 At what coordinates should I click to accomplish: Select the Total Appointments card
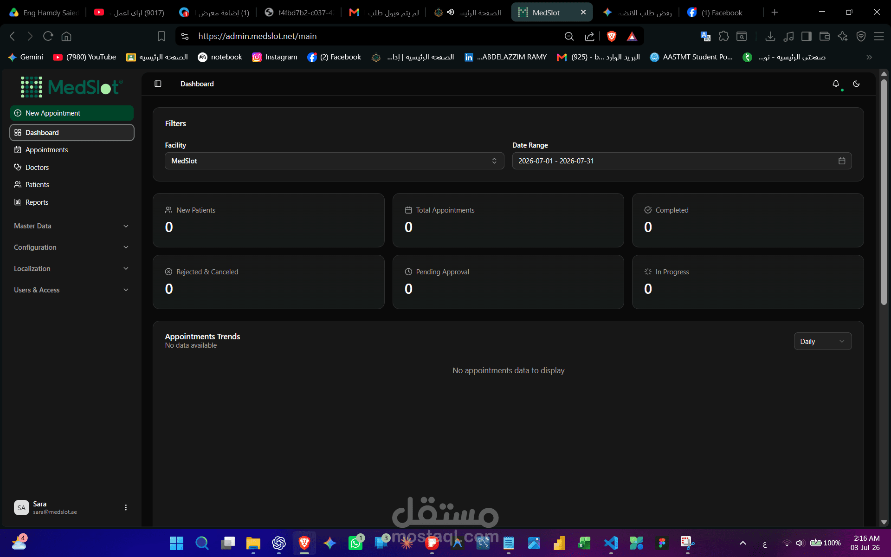pyautogui.click(x=508, y=220)
